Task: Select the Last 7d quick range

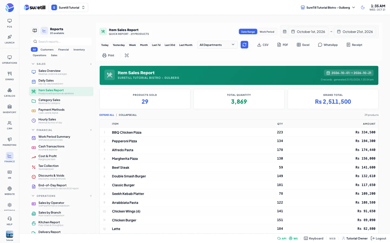Action: (156, 45)
